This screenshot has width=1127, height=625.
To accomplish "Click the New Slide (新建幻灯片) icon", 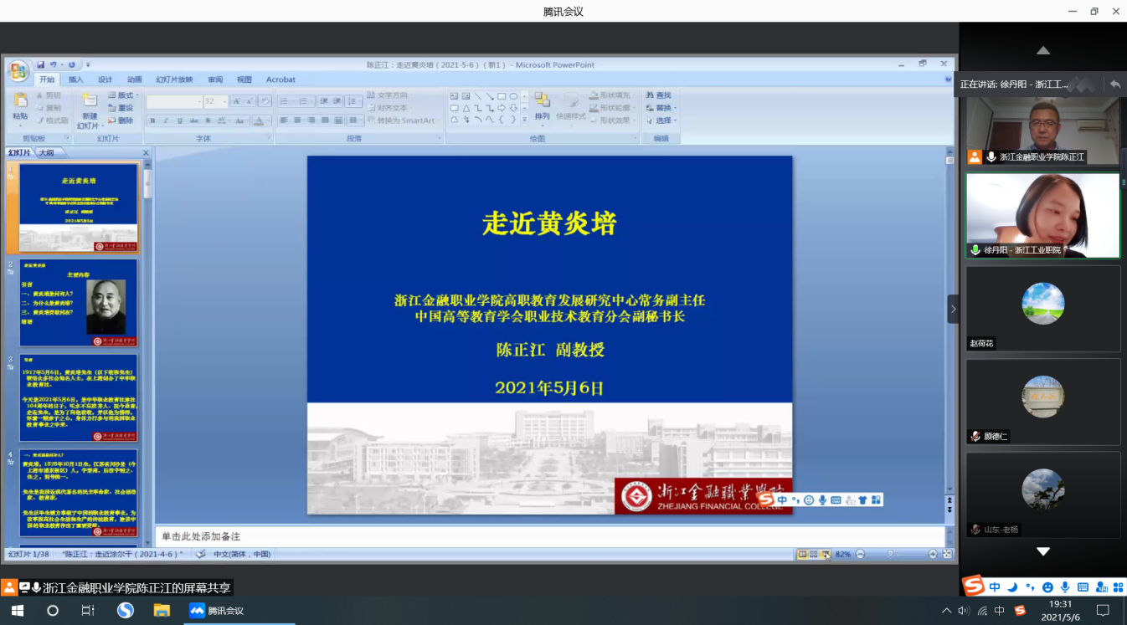I will coord(90,100).
